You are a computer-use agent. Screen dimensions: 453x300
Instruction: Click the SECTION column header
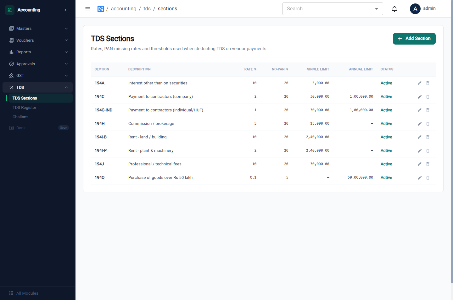point(102,69)
